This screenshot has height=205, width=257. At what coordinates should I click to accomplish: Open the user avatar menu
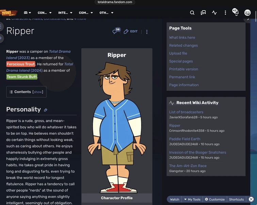[x=247, y=13]
